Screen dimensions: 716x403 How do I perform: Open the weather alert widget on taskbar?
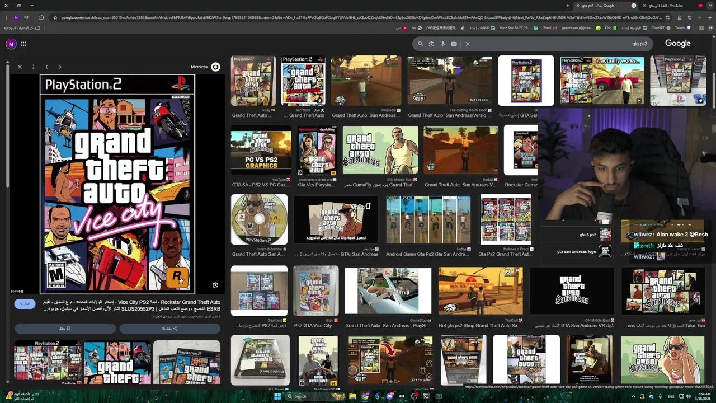pos(22,396)
